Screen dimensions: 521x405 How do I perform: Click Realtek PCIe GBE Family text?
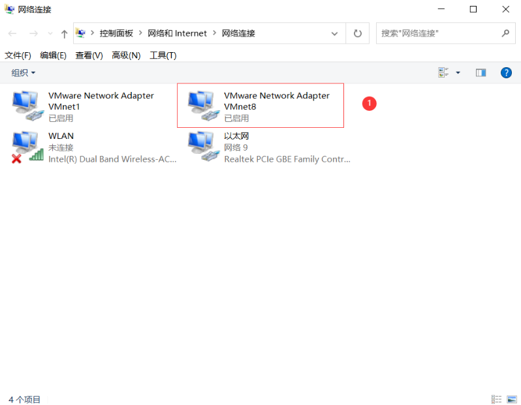tap(287, 159)
